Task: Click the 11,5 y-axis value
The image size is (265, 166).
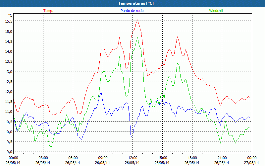Action: point(9,101)
